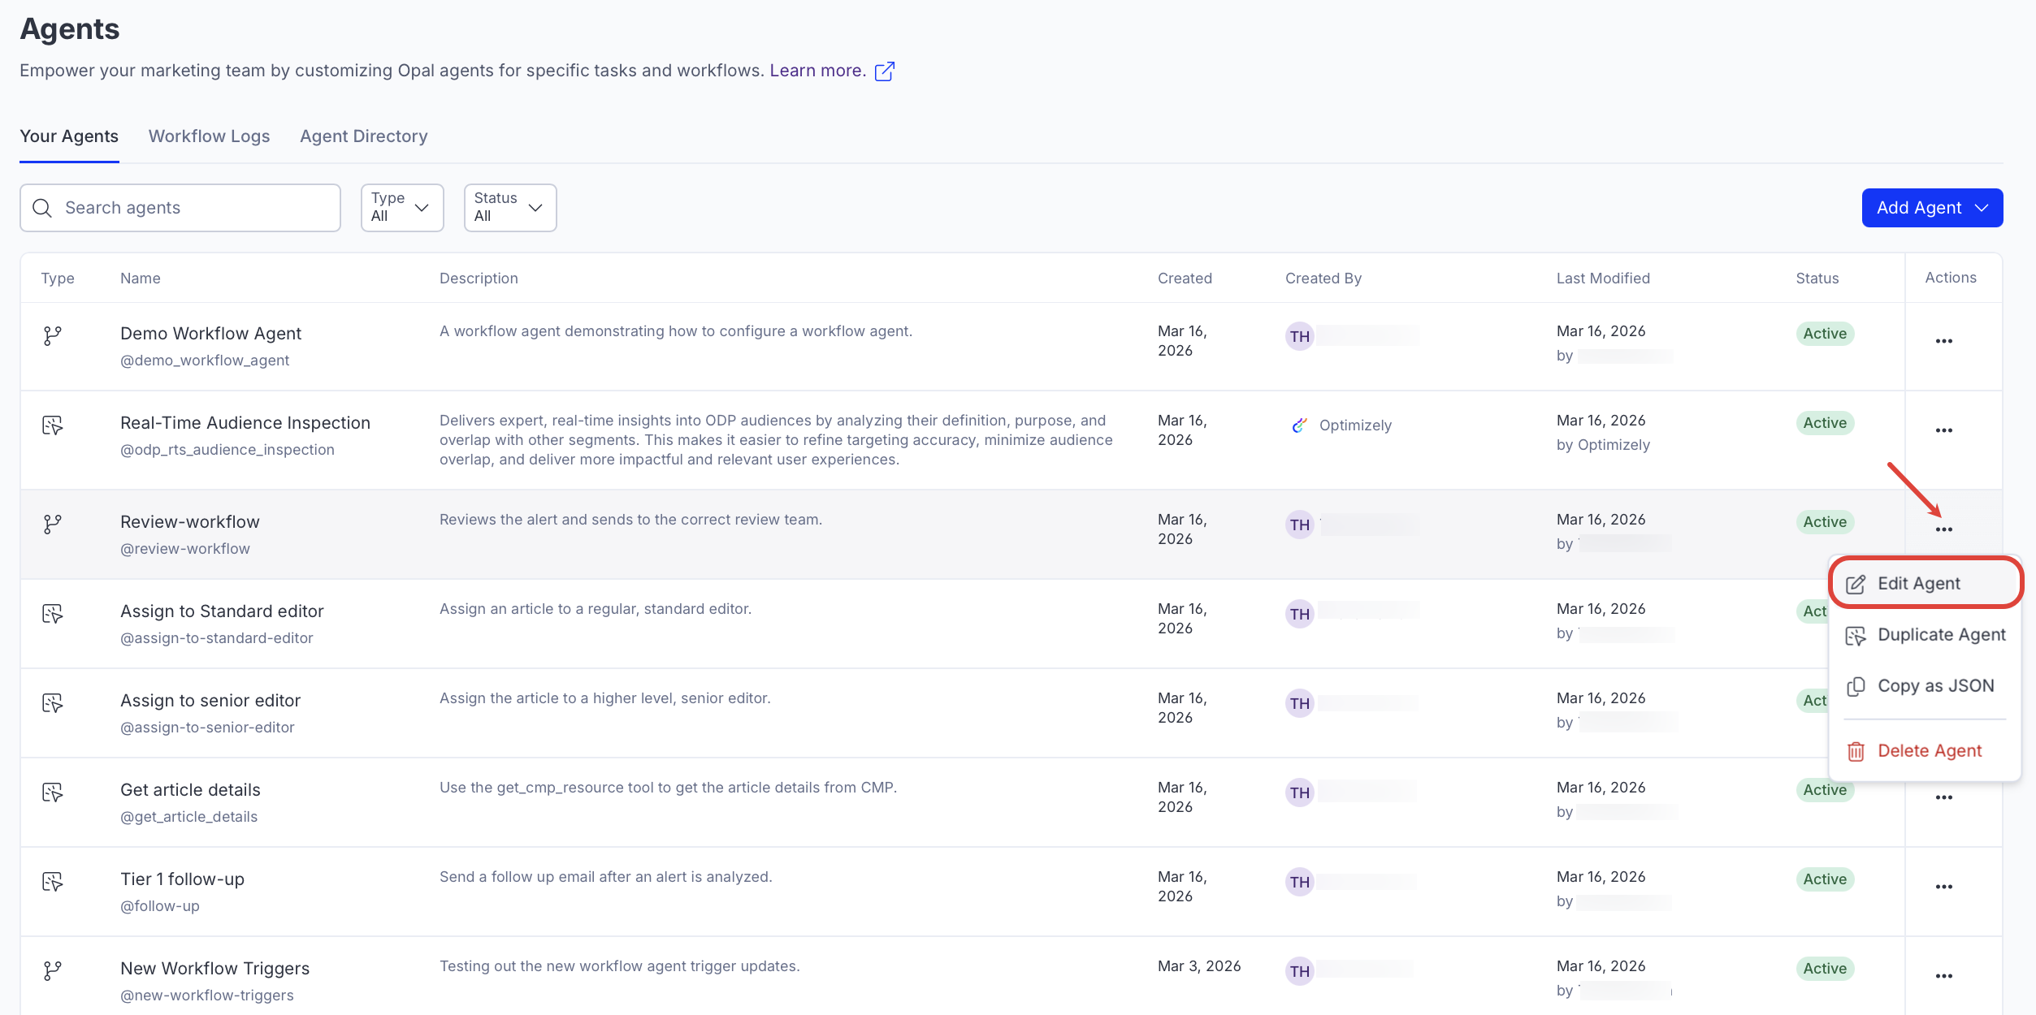Open actions menu for Tier 1 follow-up
This screenshot has height=1015, width=2036.
point(1943,887)
